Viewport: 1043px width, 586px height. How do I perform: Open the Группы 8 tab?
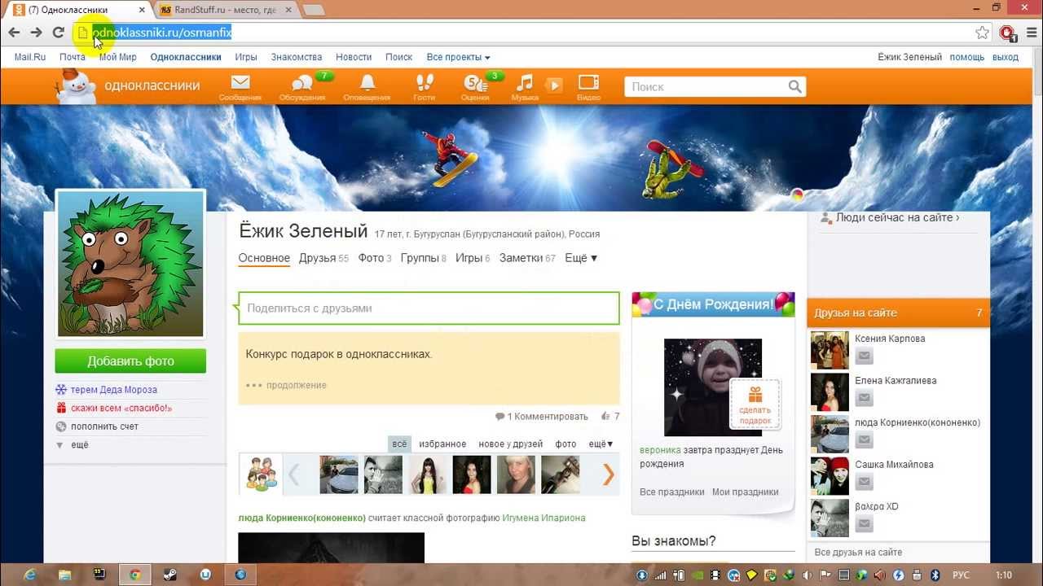[x=424, y=258]
